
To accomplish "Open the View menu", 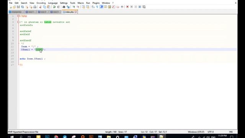I will [x=32, y=3].
